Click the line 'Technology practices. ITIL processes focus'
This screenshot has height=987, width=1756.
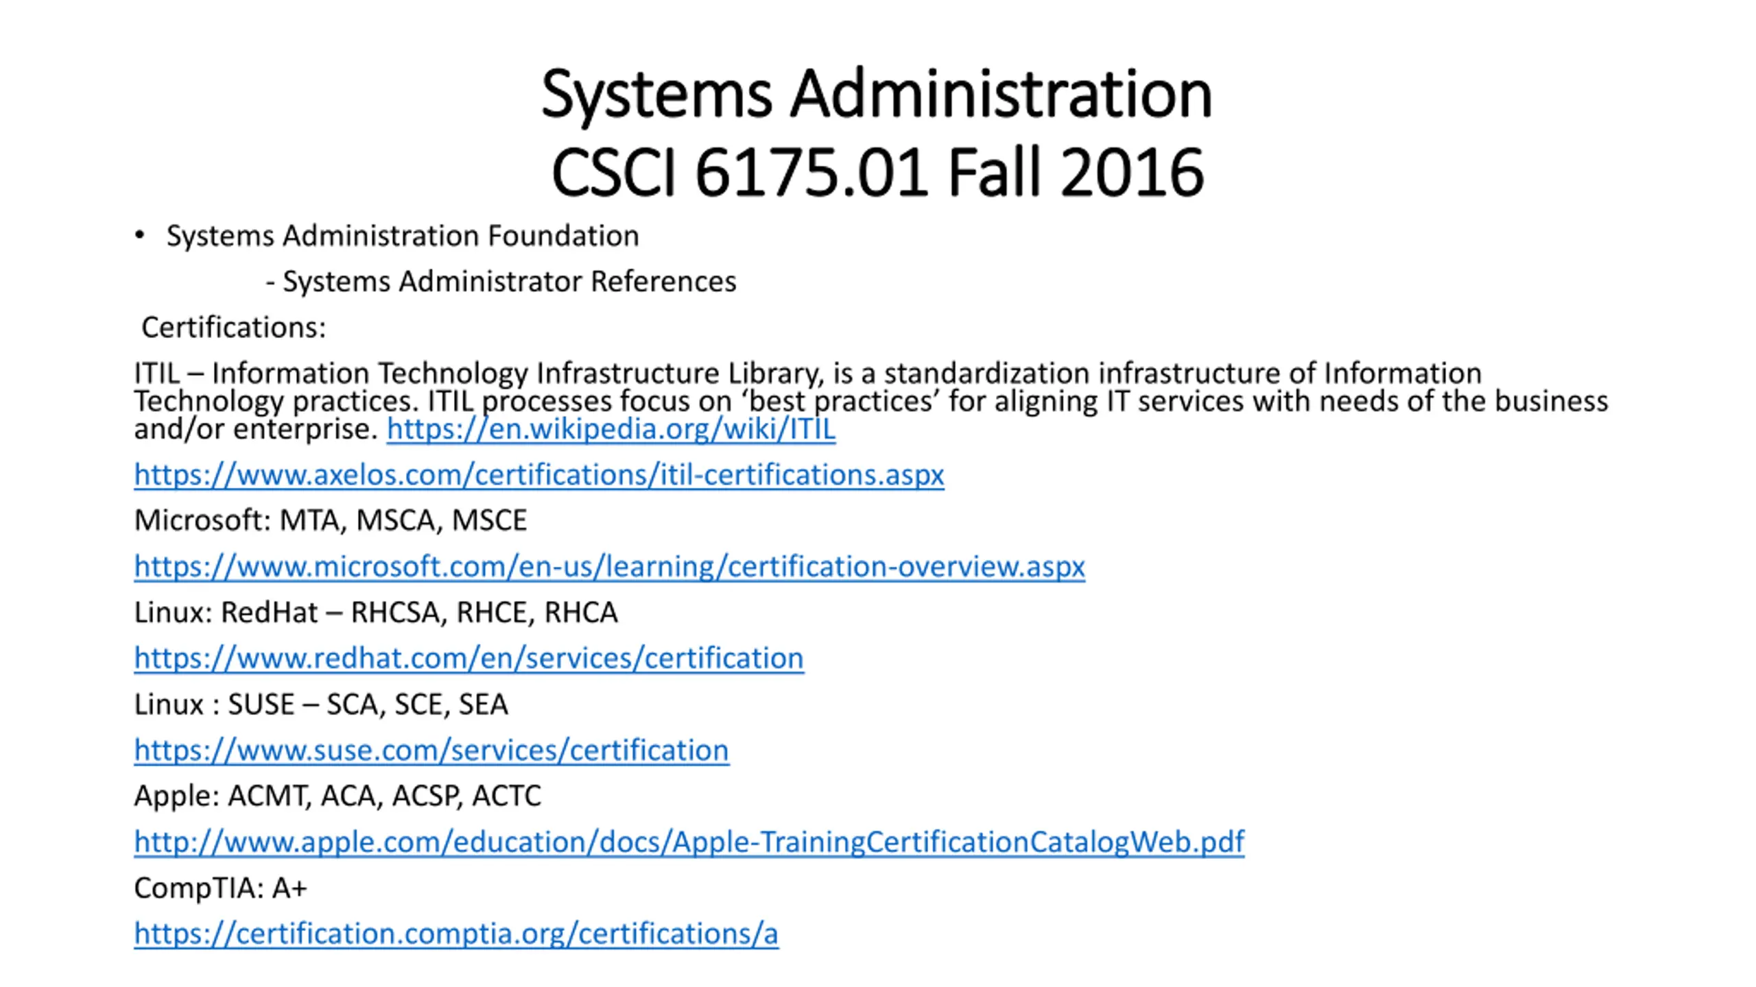(871, 402)
